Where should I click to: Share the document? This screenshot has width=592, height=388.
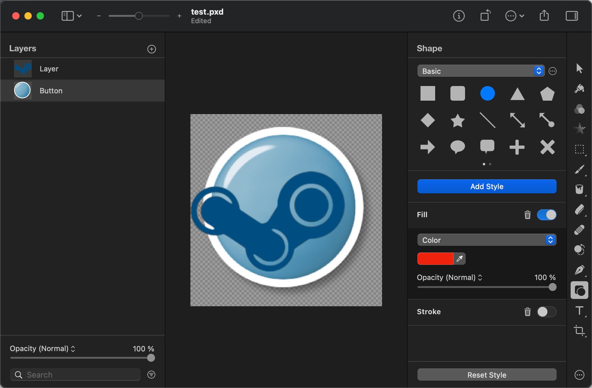(x=544, y=15)
